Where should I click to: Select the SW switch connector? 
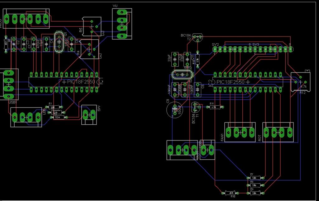[89, 115]
